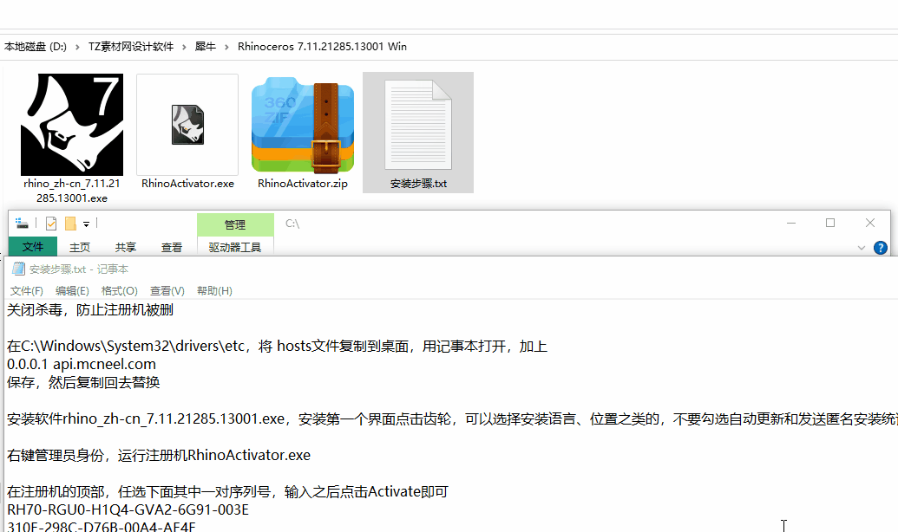
Task: Close the C:\ Explorer window
Action: point(870,223)
